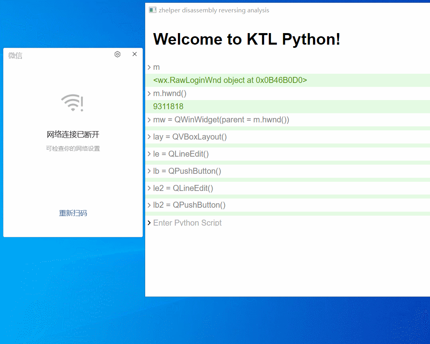
Task: Click the 微信 title in WeChat window
Action: (15, 56)
